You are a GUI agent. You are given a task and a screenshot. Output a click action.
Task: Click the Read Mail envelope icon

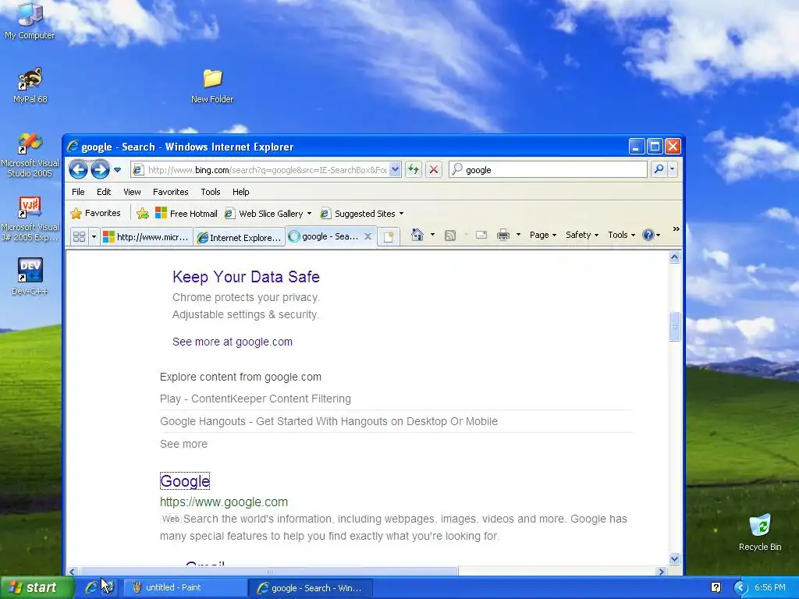tap(481, 235)
